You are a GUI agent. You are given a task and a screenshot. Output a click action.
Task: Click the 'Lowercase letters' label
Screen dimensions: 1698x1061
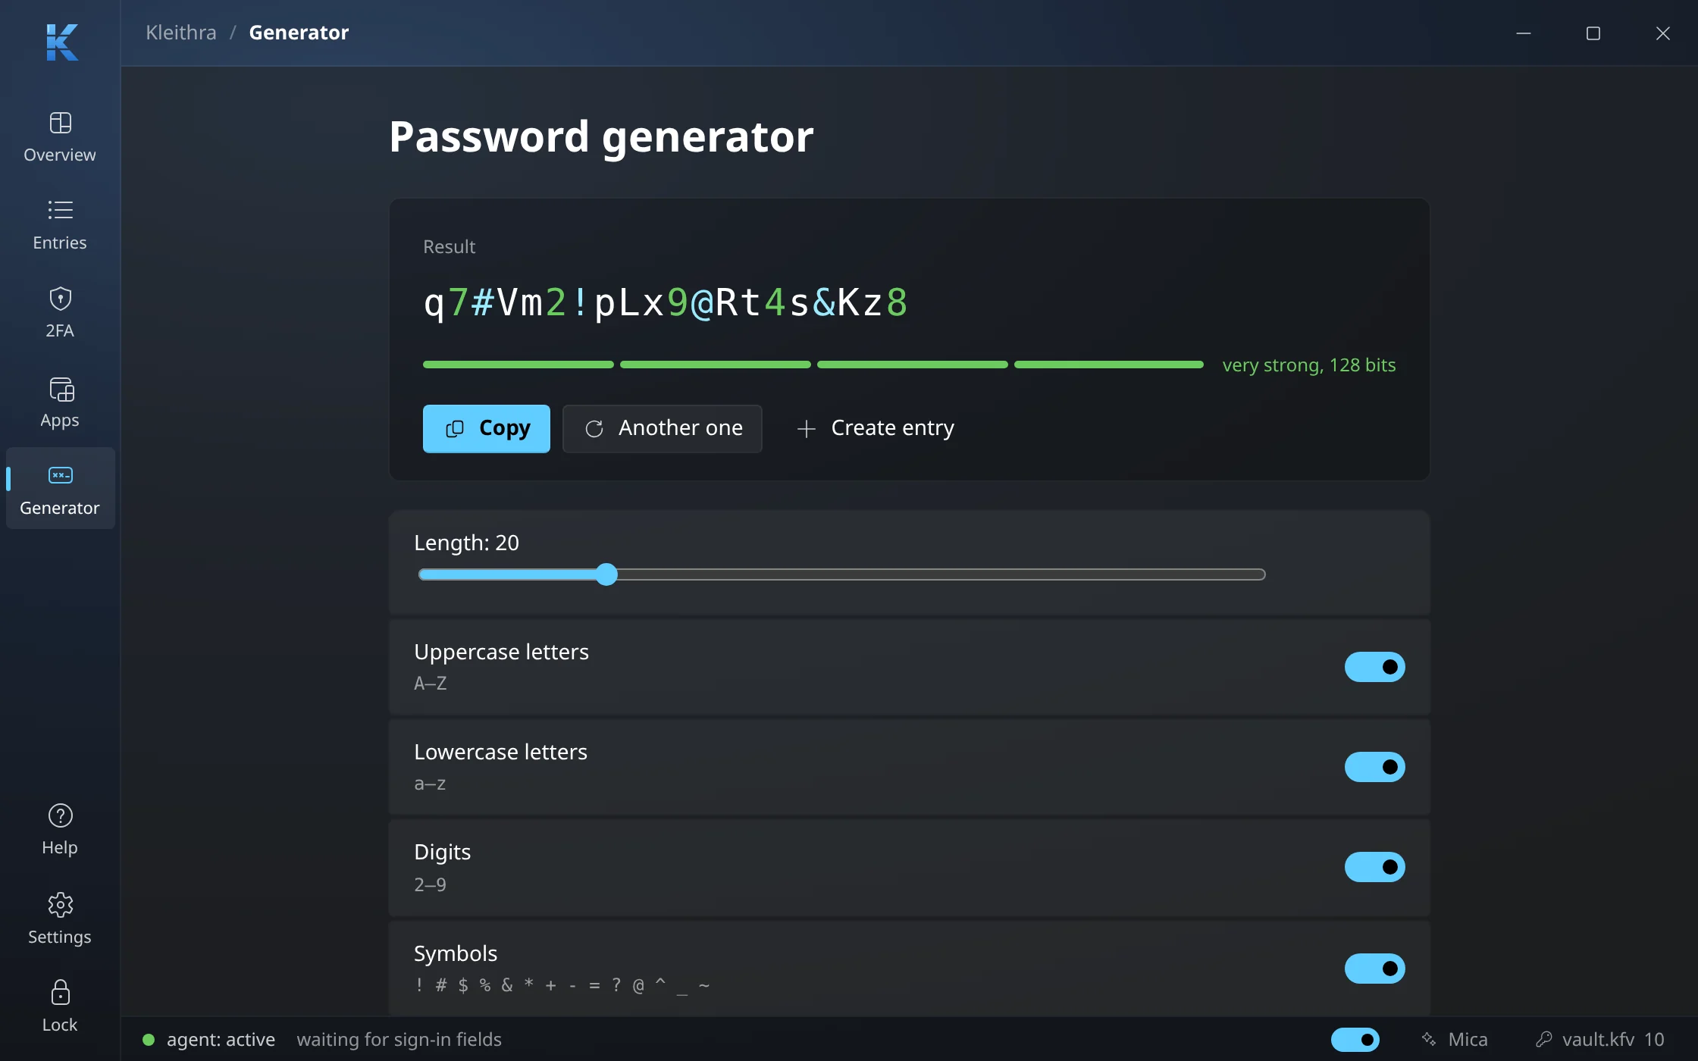pos(501,752)
